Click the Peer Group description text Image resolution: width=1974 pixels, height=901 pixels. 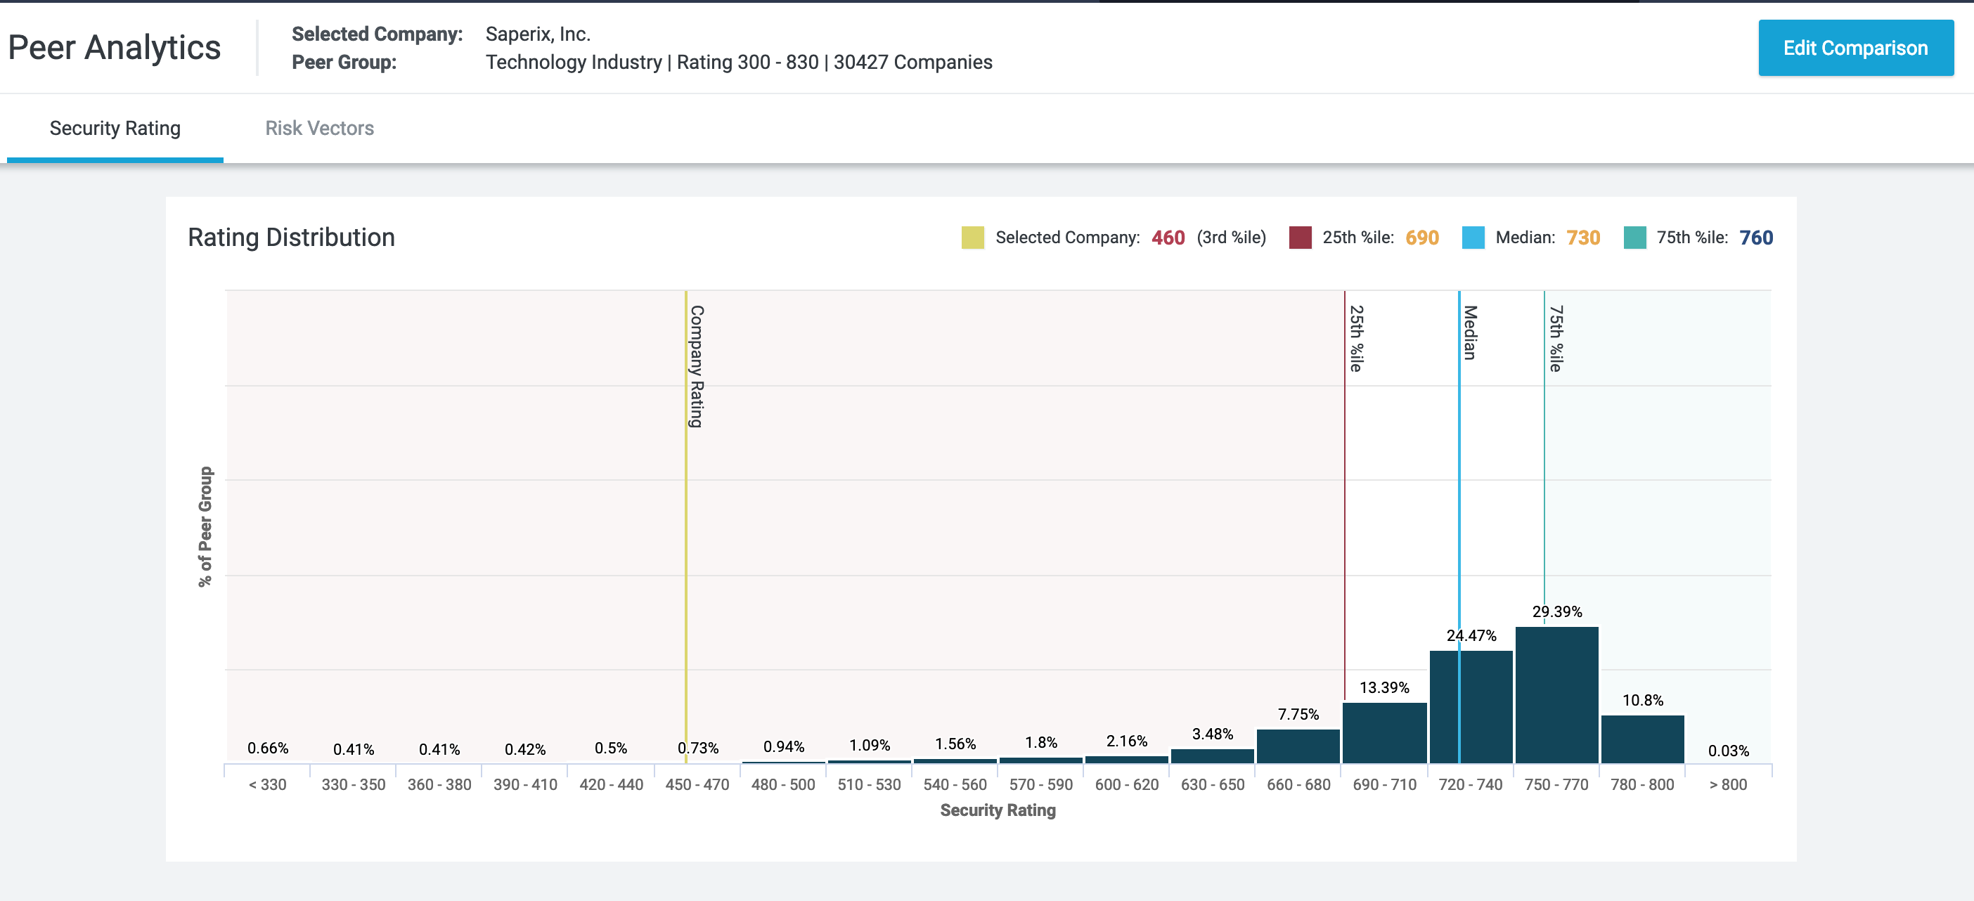pyautogui.click(x=738, y=62)
